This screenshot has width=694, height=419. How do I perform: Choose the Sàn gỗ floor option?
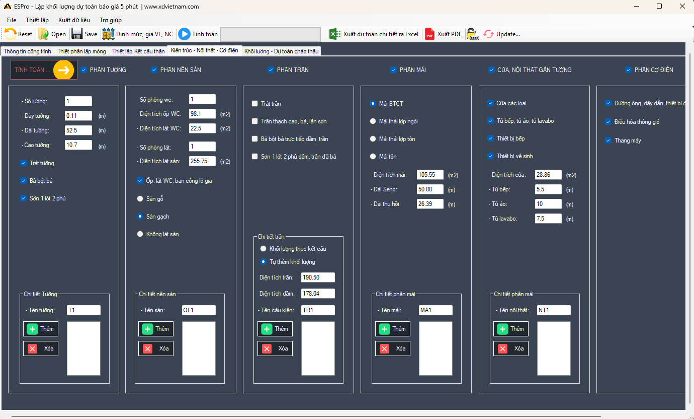(x=140, y=199)
